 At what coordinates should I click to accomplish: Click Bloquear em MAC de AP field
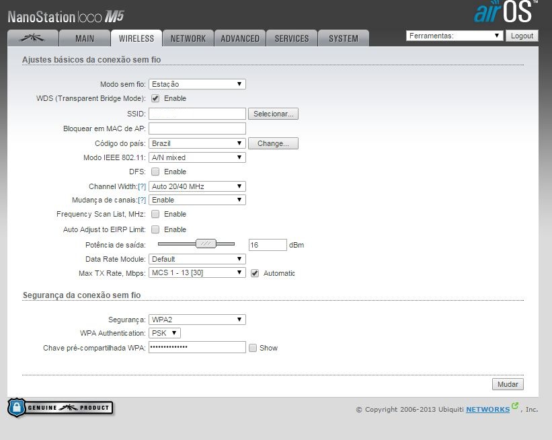pyautogui.click(x=197, y=129)
